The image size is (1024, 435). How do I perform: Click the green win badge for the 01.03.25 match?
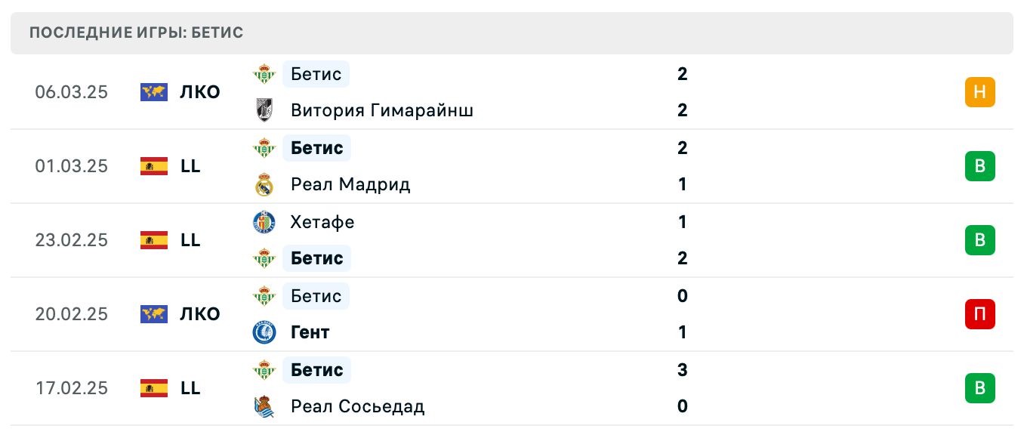click(x=979, y=166)
